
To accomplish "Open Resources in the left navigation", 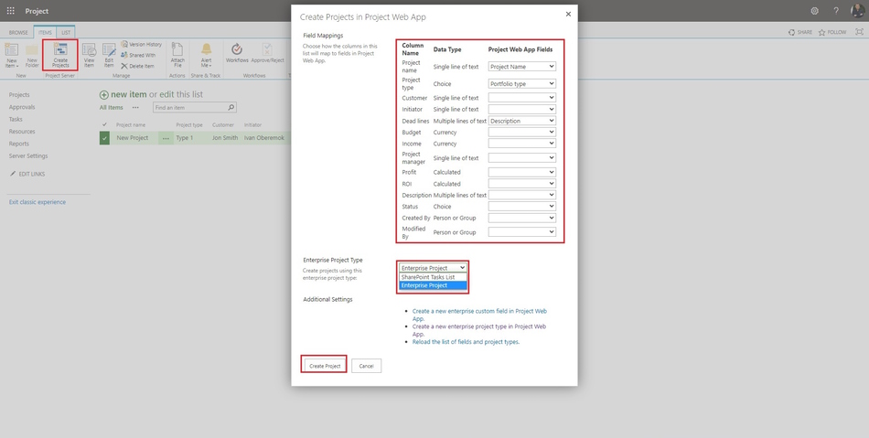I will (22, 132).
